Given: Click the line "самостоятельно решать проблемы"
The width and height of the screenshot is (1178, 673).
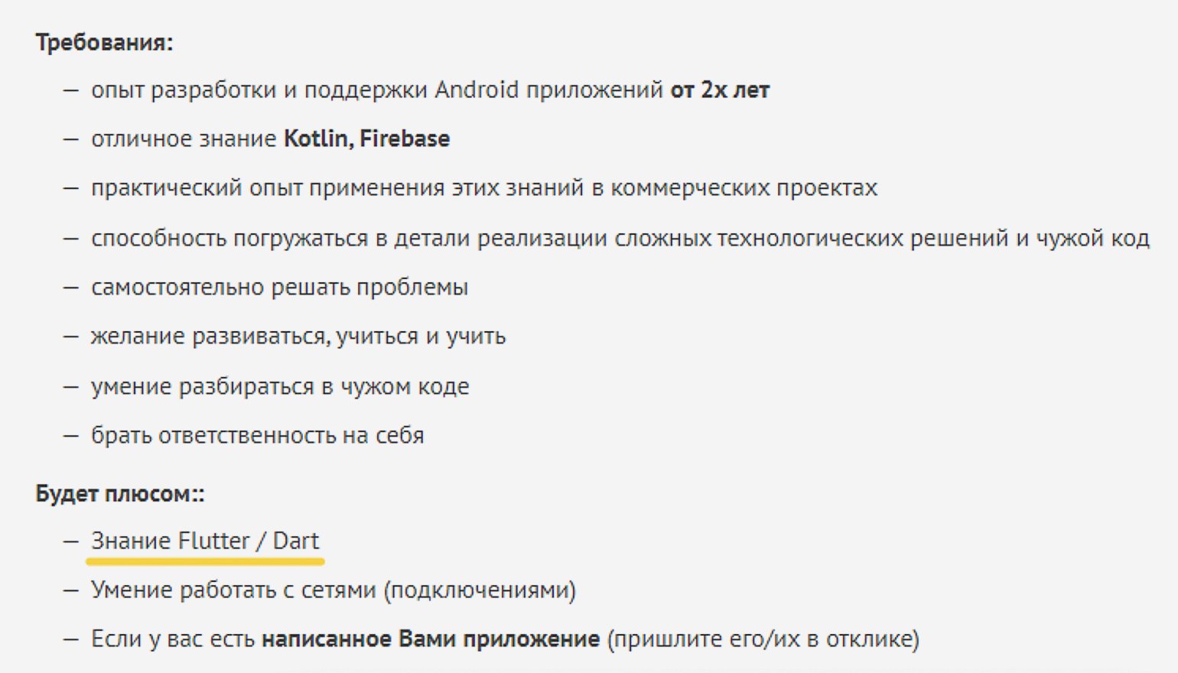Looking at the screenshot, I should pyautogui.click(x=279, y=288).
